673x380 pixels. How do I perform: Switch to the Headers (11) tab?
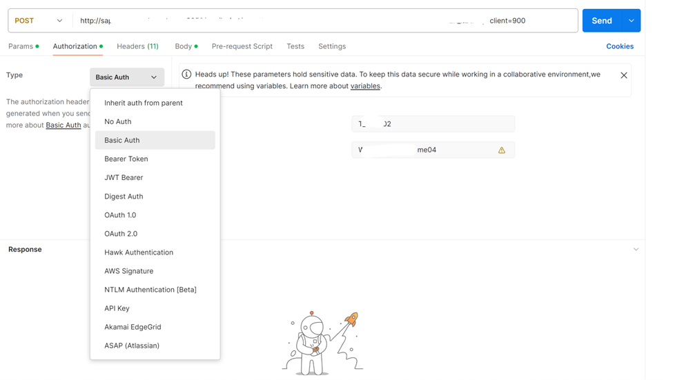[138, 46]
